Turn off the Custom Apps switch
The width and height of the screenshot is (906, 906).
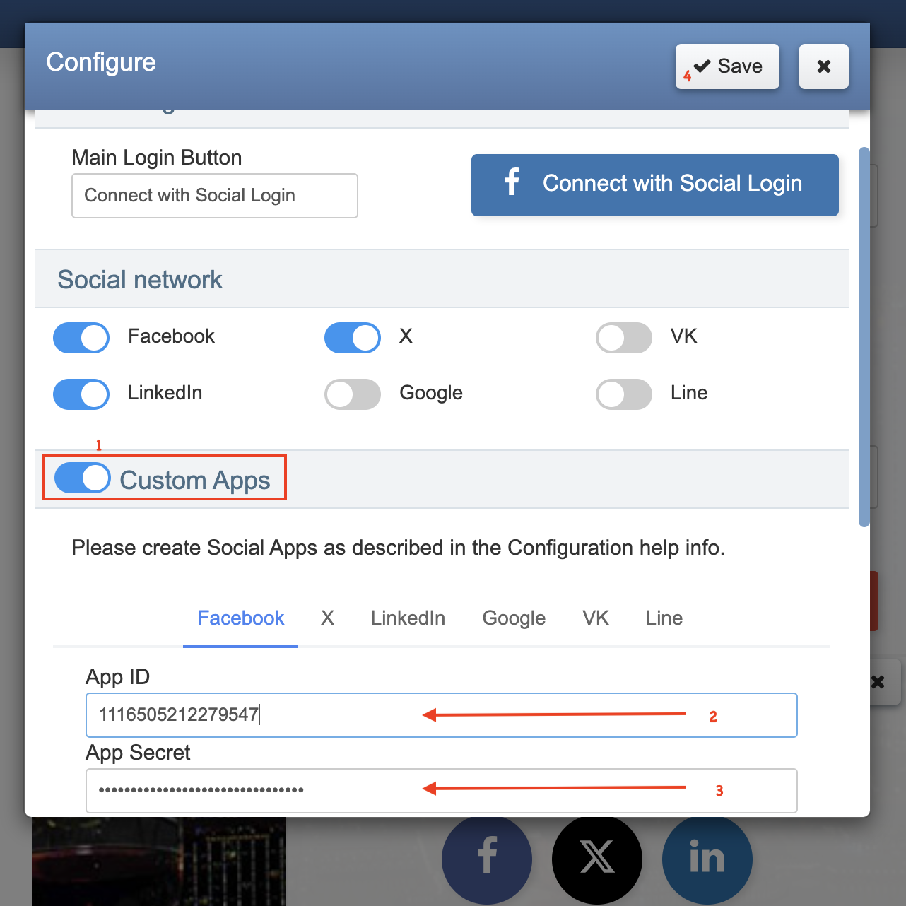tap(83, 478)
